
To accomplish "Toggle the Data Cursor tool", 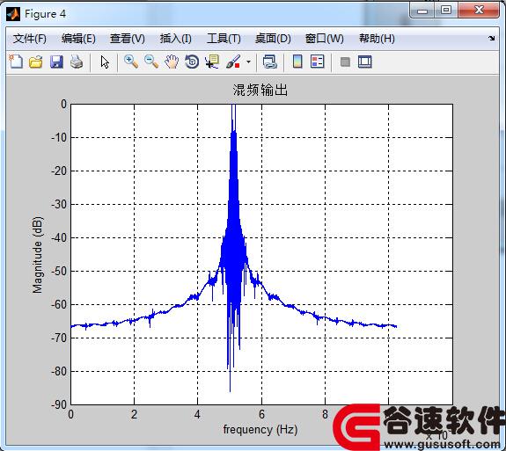I will pyautogui.click(x=212, y=62).
